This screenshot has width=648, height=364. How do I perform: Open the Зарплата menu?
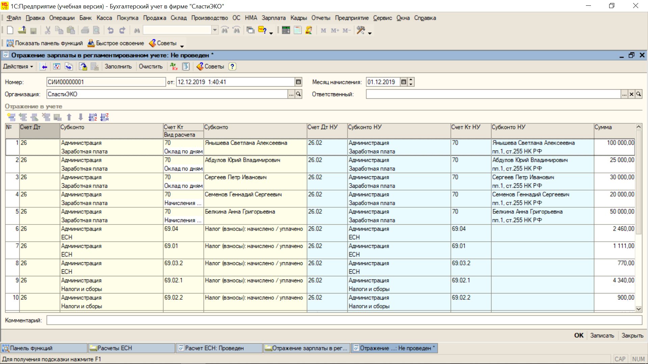click(x=273, y=18)
